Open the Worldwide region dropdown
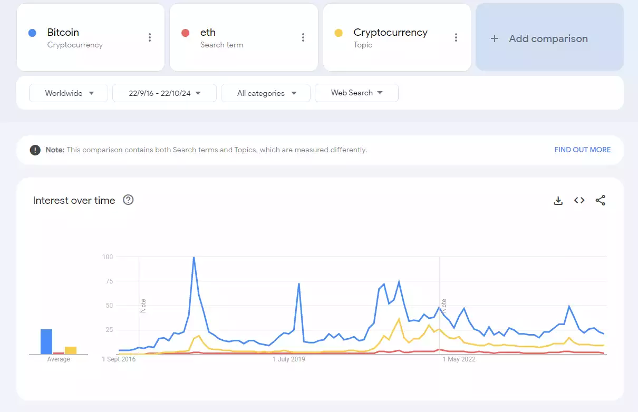Viewport: 638px width, 412px height. (x=68, y=93)
